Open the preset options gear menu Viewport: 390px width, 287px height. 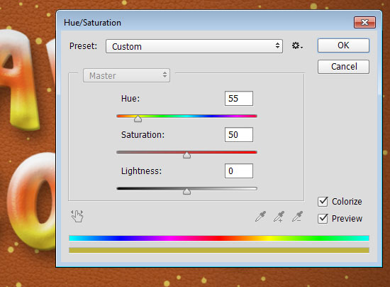coord(297,45)
